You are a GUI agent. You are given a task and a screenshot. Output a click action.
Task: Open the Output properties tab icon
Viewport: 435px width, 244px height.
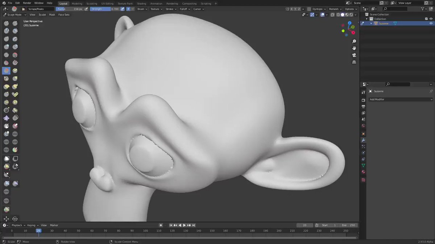[x=363, y=107]
